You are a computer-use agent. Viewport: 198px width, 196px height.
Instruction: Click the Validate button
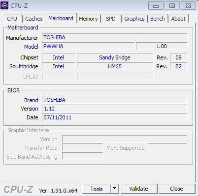click(x=138, y=189)
